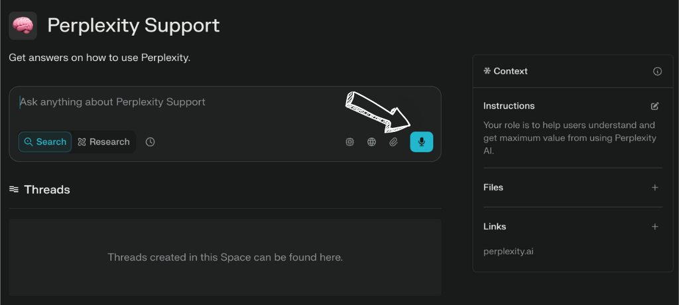The width and height of the screenshot is (679, 305).
Task: Edit Instructions using the pencil icon
Action: tap(654, 106)
